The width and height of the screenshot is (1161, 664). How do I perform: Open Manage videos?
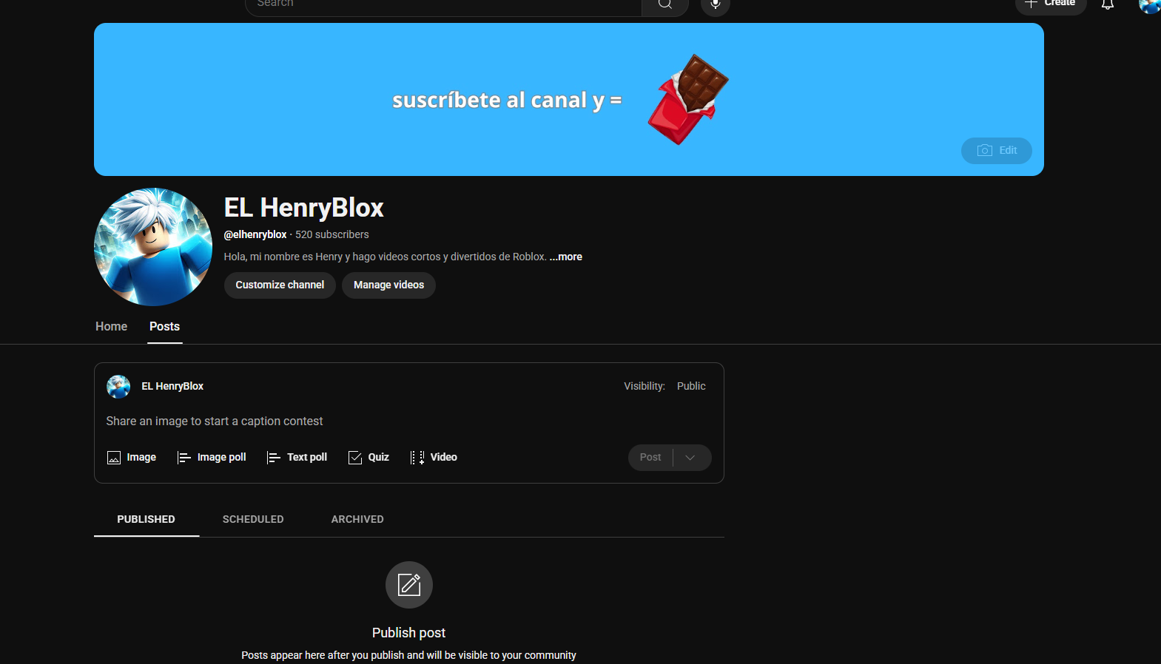click(x=389, y=285)
